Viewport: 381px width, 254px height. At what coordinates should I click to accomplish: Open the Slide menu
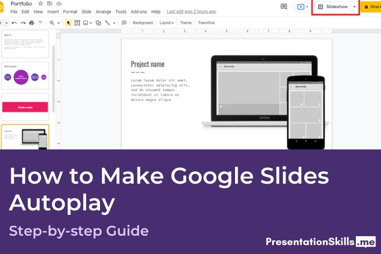click(x=86, y=12)
